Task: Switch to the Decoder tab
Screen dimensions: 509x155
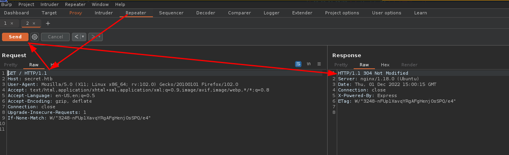Action: pyautogui.click(x=206, y=13)
